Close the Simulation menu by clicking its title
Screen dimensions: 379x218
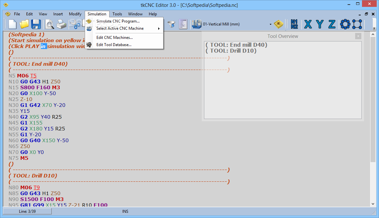(97, 14)
